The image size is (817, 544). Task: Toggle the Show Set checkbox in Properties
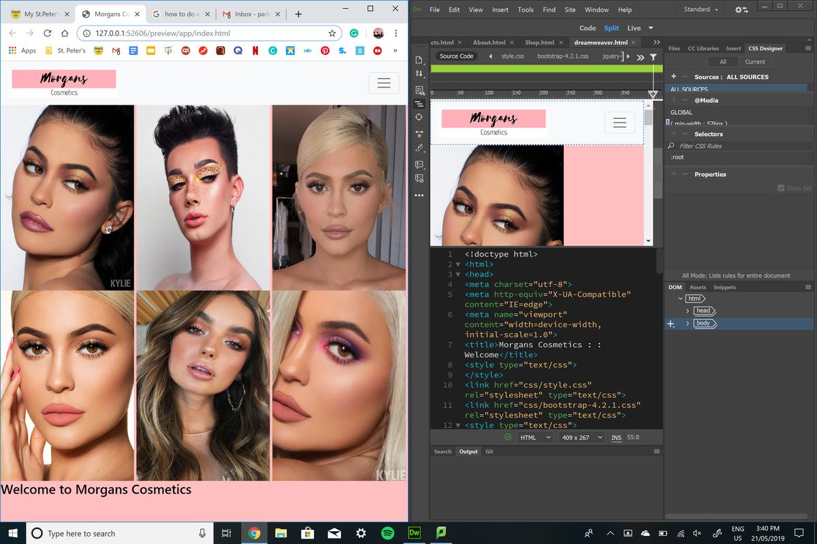pos(781,188)
